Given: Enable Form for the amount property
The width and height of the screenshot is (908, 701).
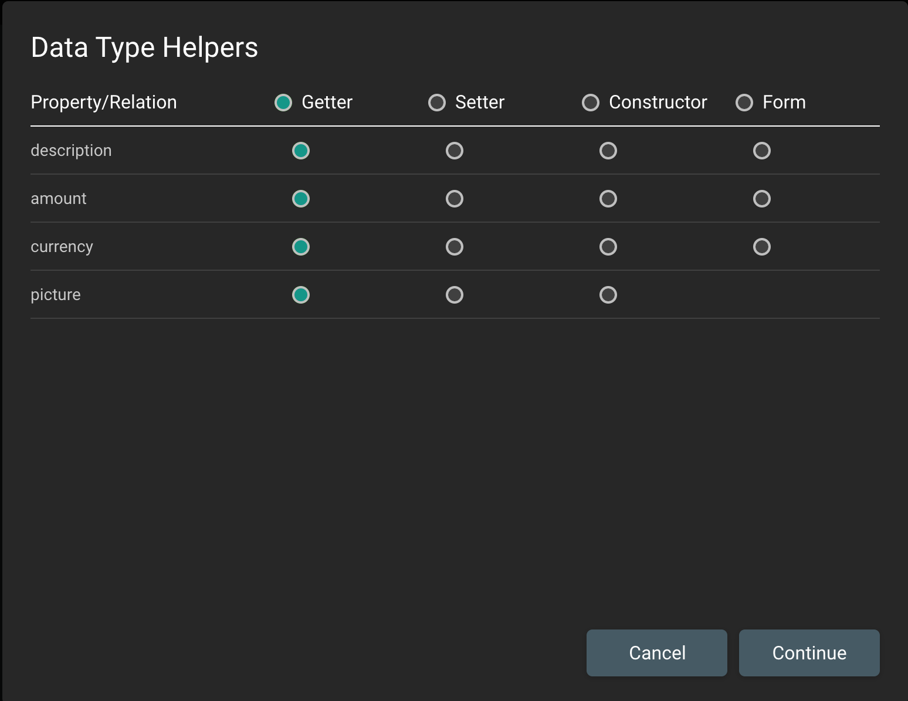Looking at the screenshot, I should [x=762, y=199].
